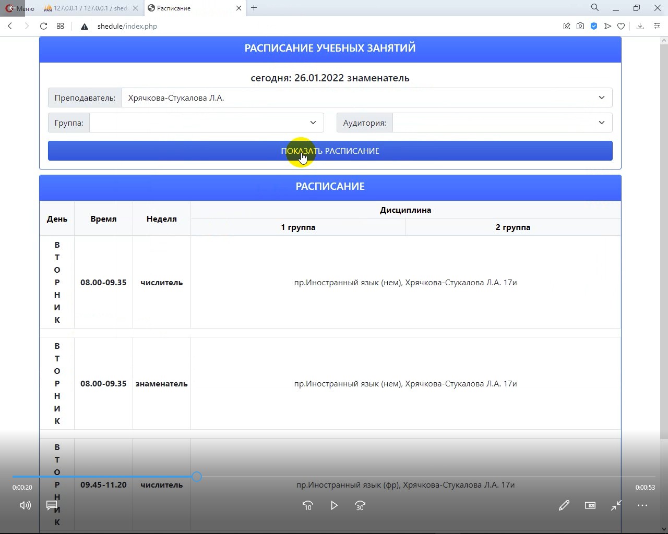Click the 'РАСПИСАНИЕ УЧЕБНЫХ ЗАНЯТИЙ' heading
Screen dimensions: 668x534
pyautogui.click(x=330, y=48)
